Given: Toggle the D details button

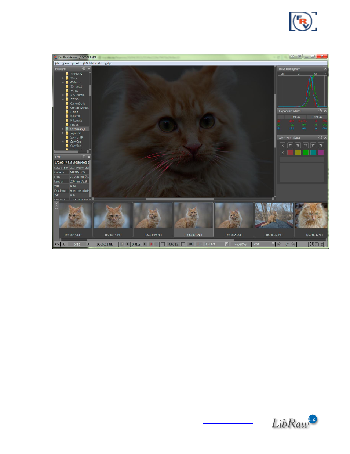Looking at the screenshot, I should pyautogui.click(x=150, y=244).
